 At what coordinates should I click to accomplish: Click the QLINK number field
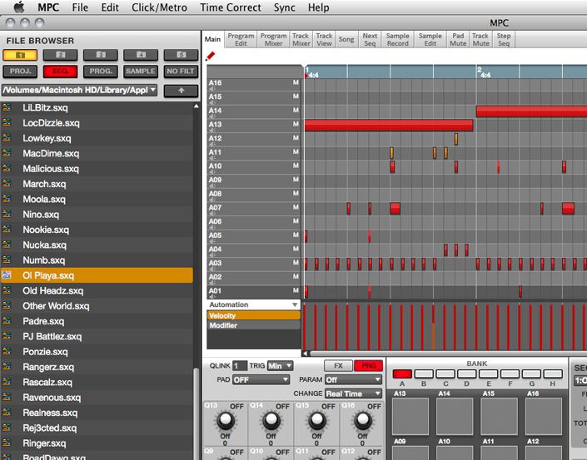240,366
